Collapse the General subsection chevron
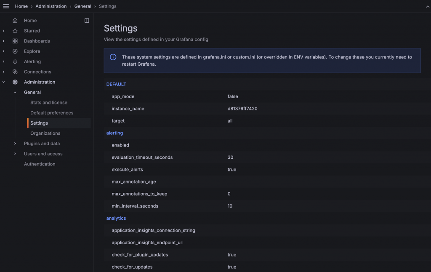Viewport: 431px width, 272px height. (15, 92)
